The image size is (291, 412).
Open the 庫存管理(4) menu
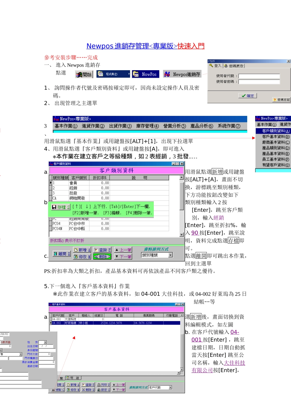[x=148, y=126]
